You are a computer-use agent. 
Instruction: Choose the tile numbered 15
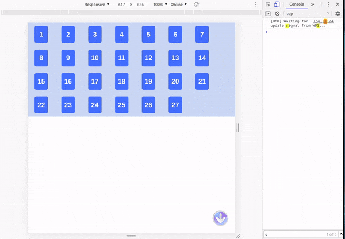point(41,82)
